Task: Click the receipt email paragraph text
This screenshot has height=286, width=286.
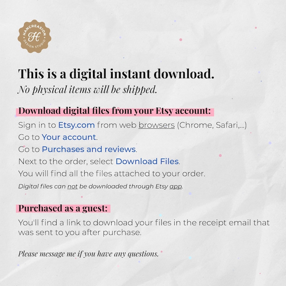Action: coord(144,227)
